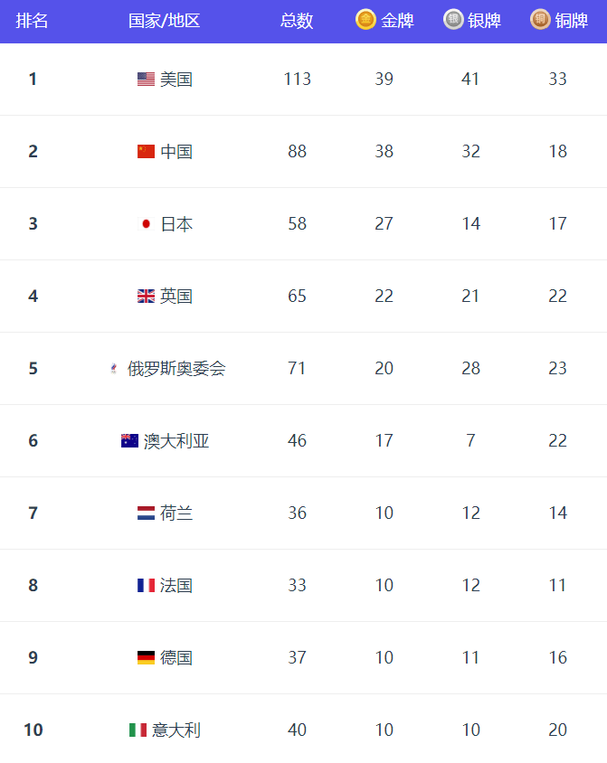Click the Japan flag icon
607x763 pixels.
click(146, 224)
